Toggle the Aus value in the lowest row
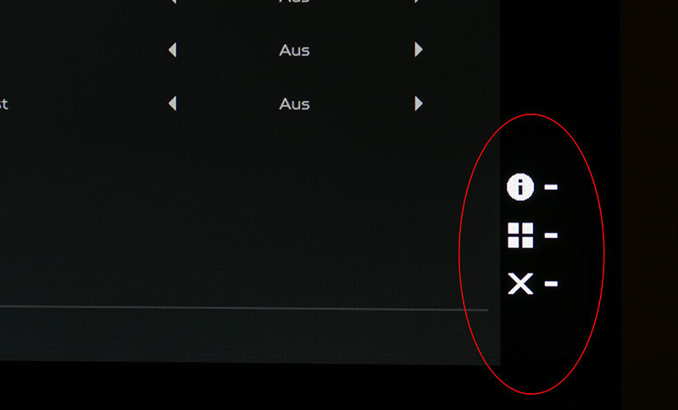 (294, 104)
